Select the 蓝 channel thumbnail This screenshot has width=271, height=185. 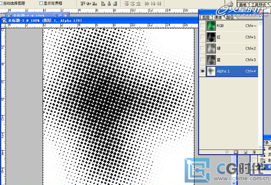pyautogui.click(x=211, y=60)
